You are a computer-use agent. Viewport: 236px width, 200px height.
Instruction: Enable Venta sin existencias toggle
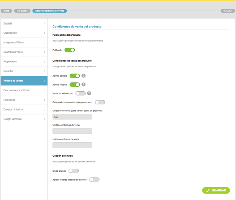80,93
